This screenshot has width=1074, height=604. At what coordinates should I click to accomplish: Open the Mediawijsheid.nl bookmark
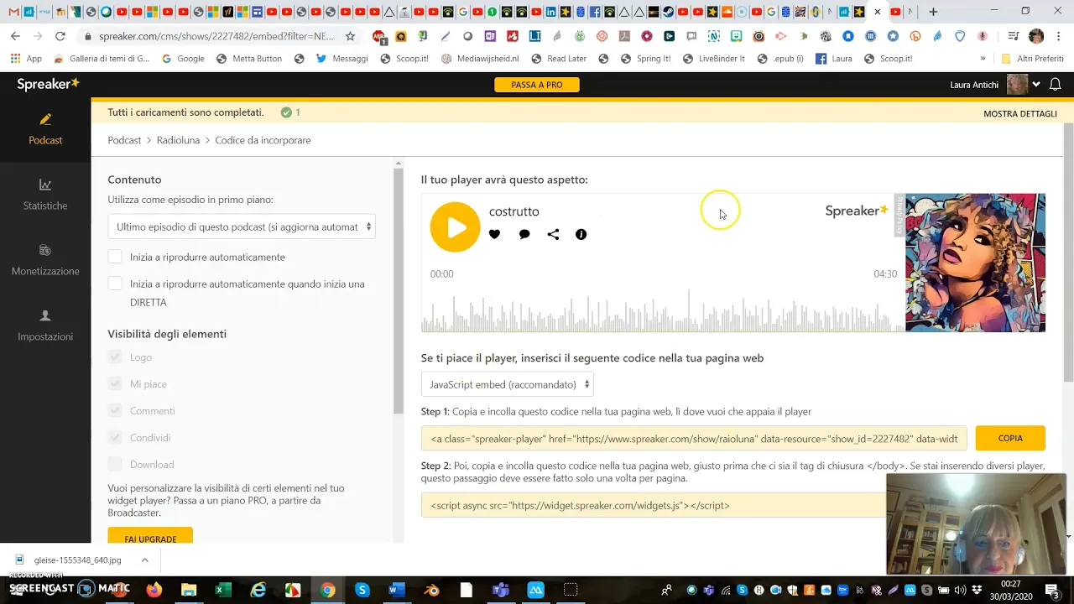tap(480, 59)
